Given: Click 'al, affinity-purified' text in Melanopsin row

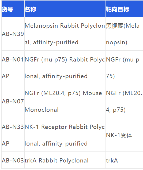Looking at the screenshot, I should click(x=51, y=42).
